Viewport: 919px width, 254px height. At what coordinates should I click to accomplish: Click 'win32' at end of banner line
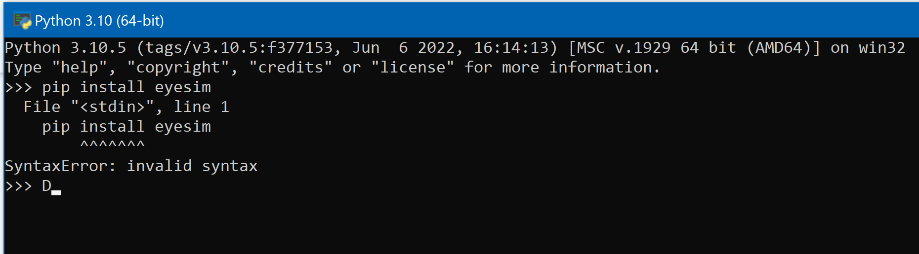(882, 48)
